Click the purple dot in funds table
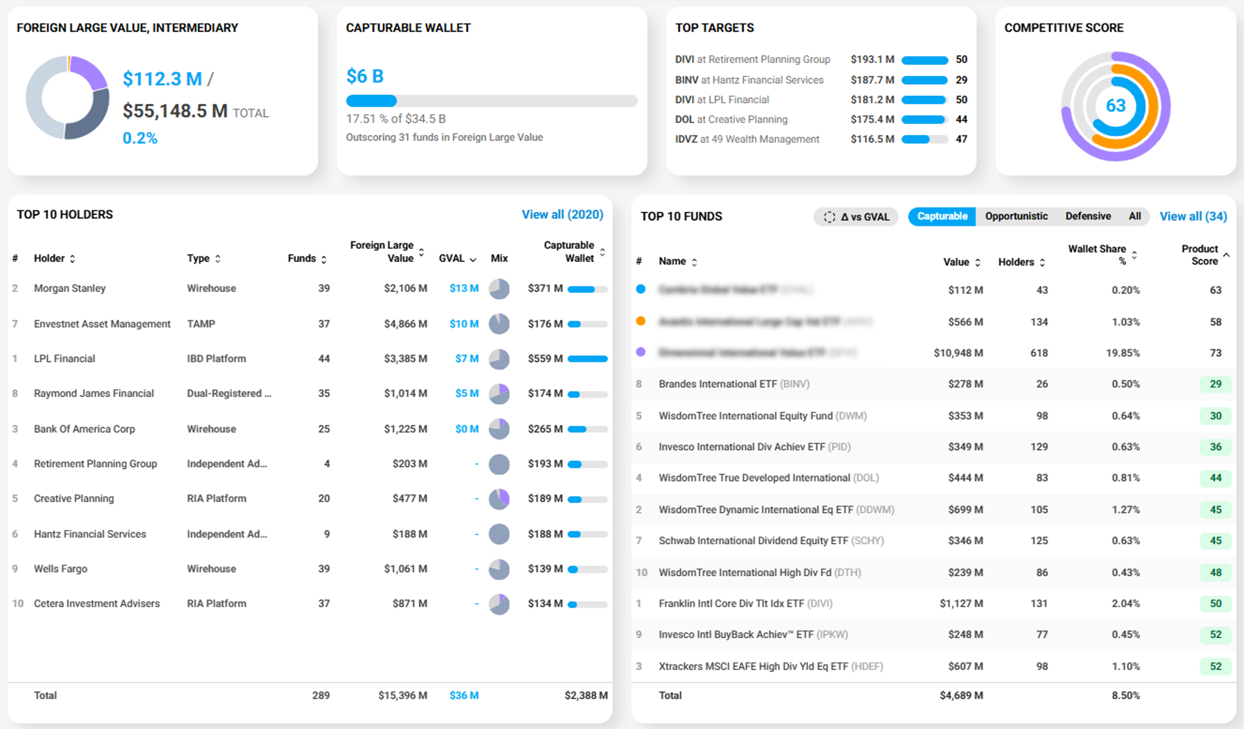1244x729 pixels. click(x=641, y=352)
